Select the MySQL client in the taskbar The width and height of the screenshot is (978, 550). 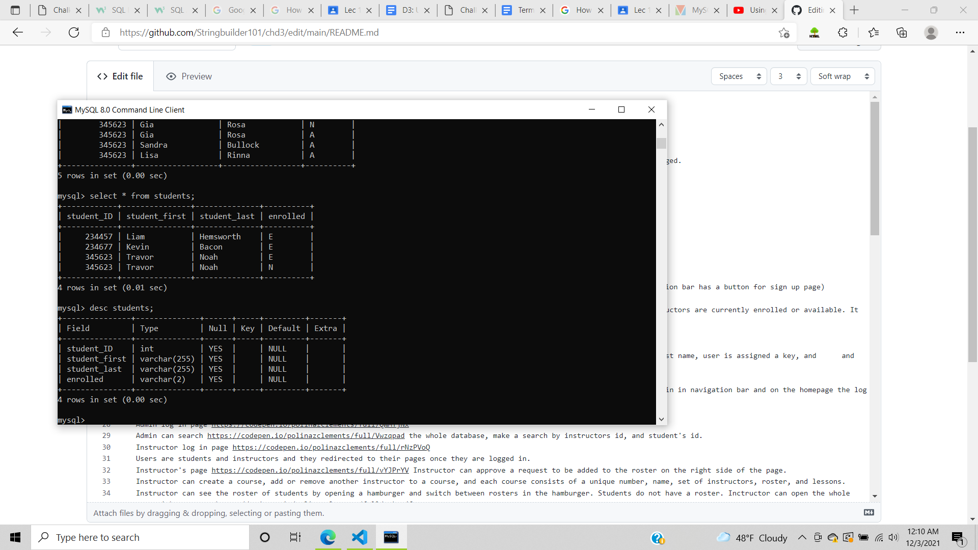(x=391, y=537)
